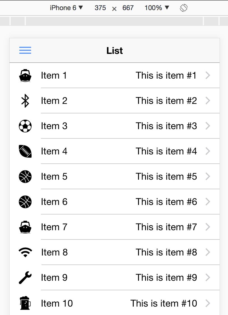Select the Item 7 list row label
Screen dimensions: 228x315
54,227
